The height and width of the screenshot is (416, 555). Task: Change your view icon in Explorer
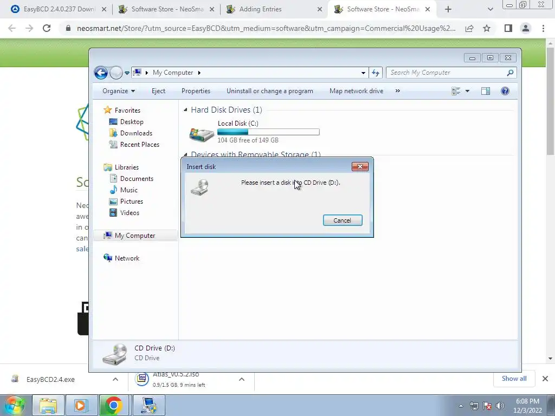pyautogui.click(x=456, y=91)
